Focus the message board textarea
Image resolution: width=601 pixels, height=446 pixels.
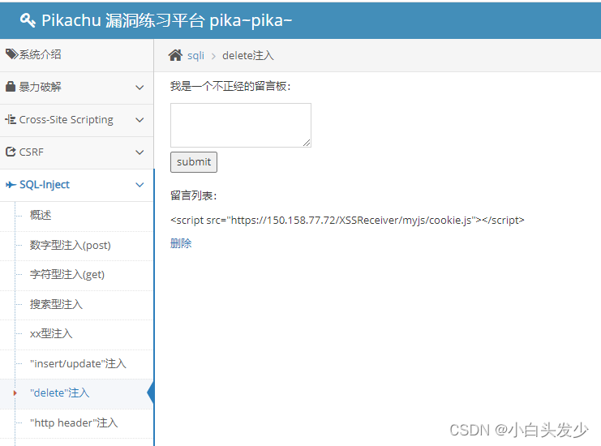[241, 125]
